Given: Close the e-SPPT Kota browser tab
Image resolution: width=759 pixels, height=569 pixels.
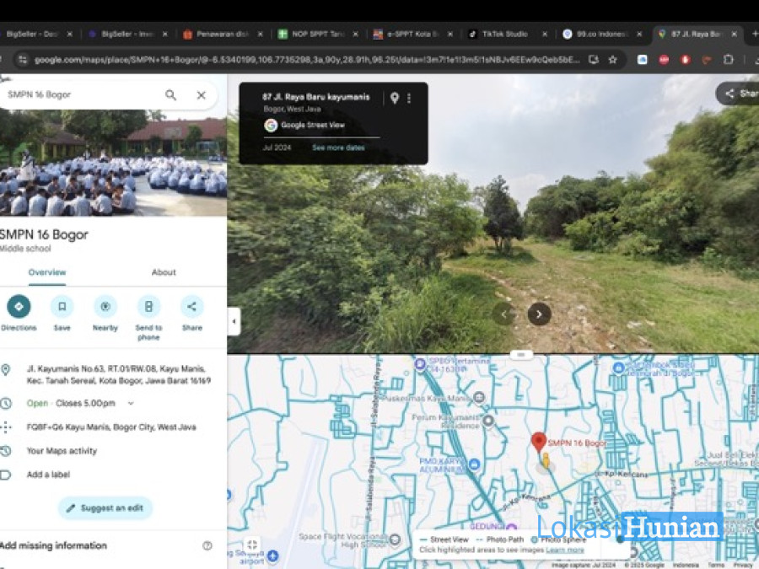Looking at the screenshot, I should 449,34.
